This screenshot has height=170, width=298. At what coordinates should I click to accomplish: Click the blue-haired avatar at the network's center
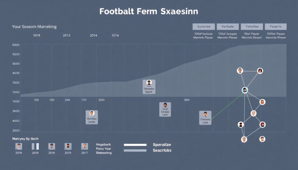245,90
